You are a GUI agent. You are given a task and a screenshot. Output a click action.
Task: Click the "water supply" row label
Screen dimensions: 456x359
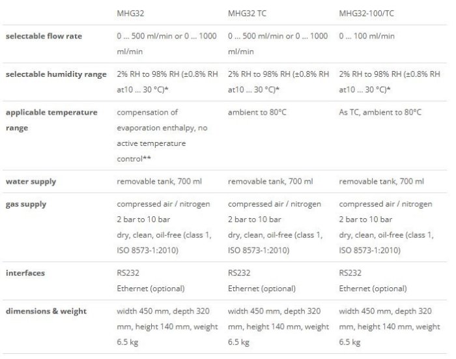click(x=31, y=181)
